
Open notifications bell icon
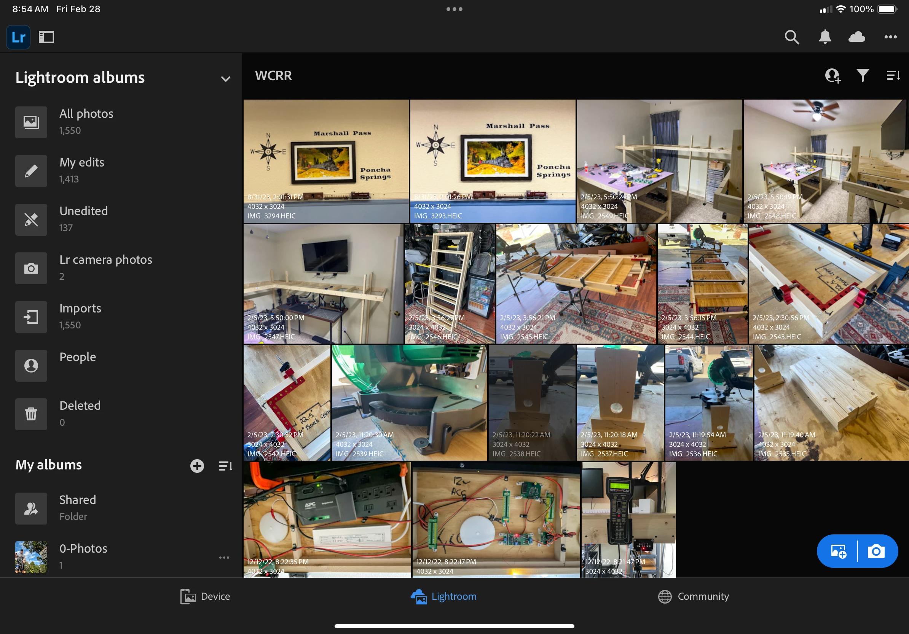coord(825,37)
